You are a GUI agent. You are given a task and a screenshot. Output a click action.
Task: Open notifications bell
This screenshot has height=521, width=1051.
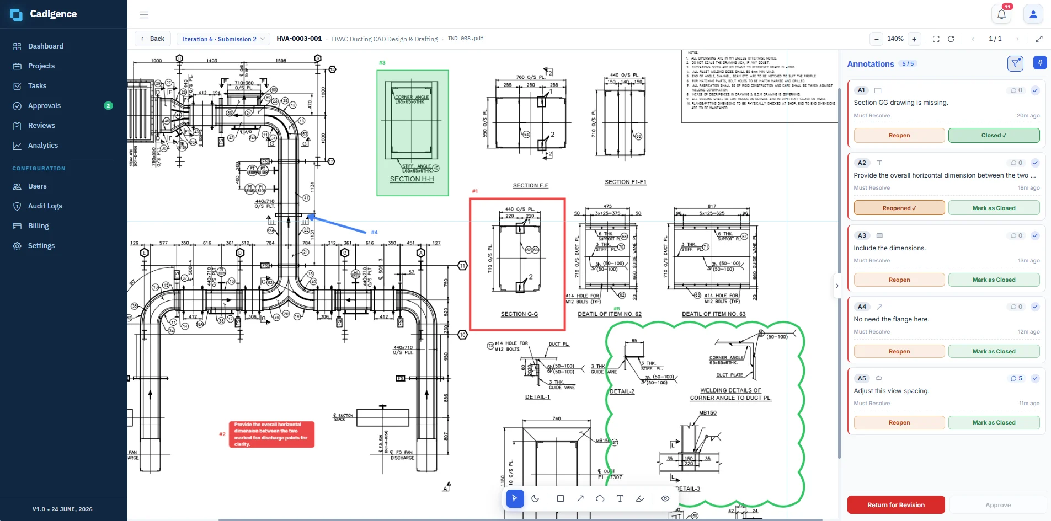(x=1002, y=14)
